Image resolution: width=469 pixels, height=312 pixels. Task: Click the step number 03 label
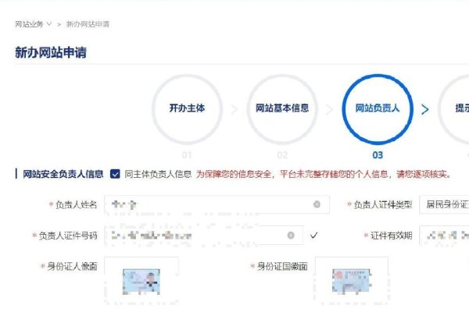(x=378, y=155)
